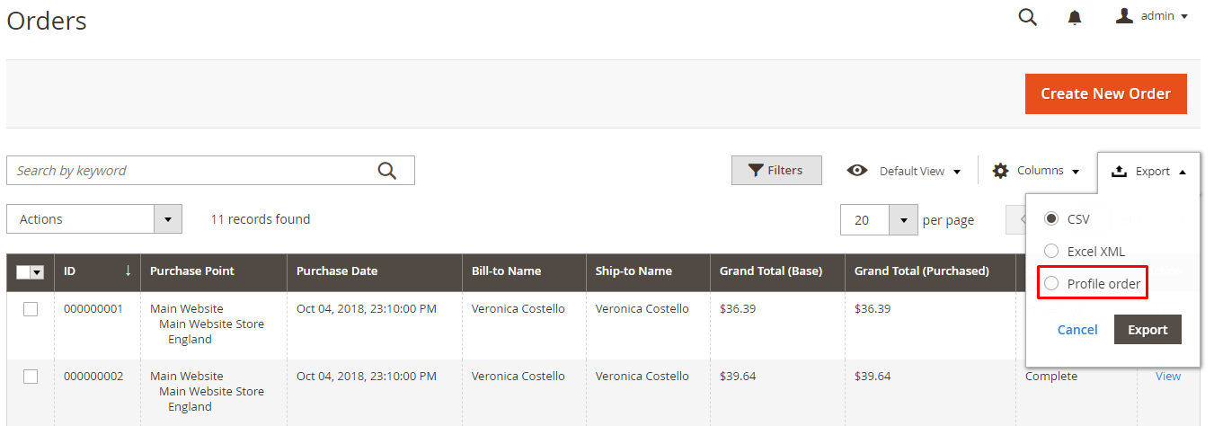Select the Excel XML radio option
Viewport: 1214px width, 426px height.
coord(1051,252)
